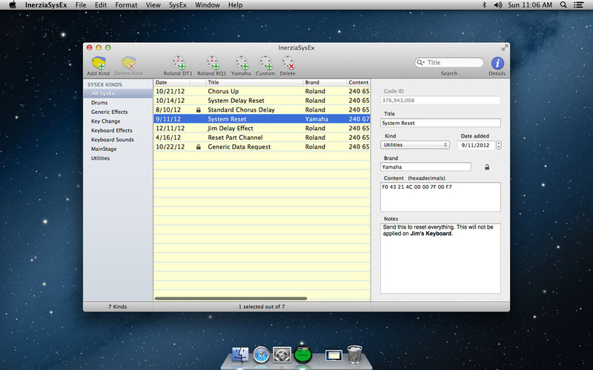Select Keyboard Effects in the sidebar
This screenshot has height=370, width=593.
coord(111,130)
